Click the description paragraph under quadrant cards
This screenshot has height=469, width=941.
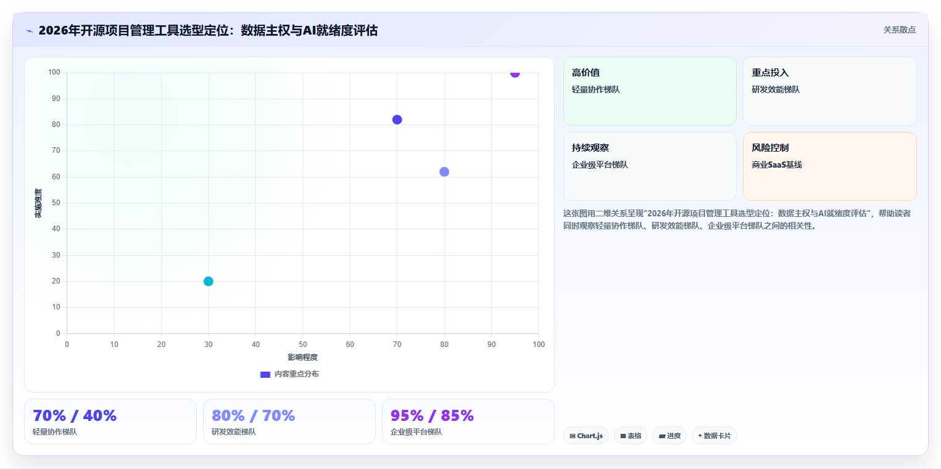(737, 219)
